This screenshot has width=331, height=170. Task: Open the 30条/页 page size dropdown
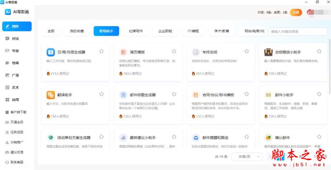247,156
